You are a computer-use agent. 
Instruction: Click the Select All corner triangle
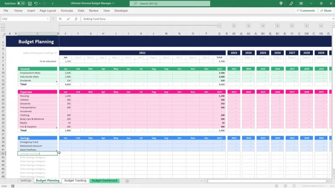(4, 34)
